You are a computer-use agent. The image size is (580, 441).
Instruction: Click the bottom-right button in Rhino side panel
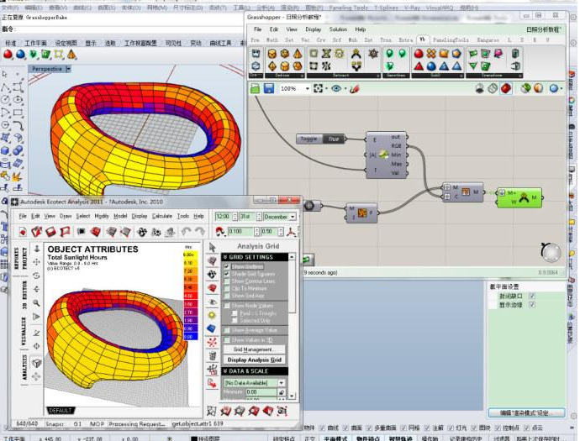[527, 413]
